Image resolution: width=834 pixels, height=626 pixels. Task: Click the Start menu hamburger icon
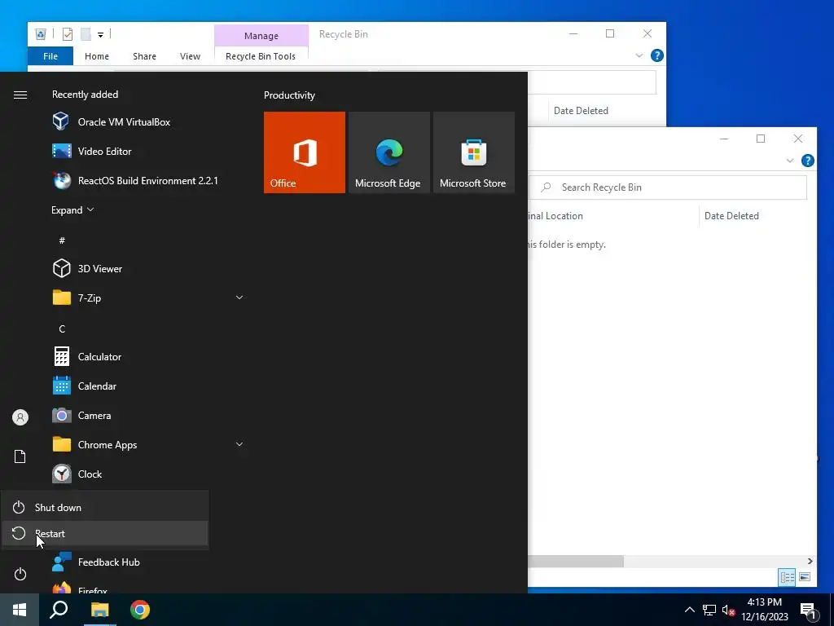coord(20,95)
